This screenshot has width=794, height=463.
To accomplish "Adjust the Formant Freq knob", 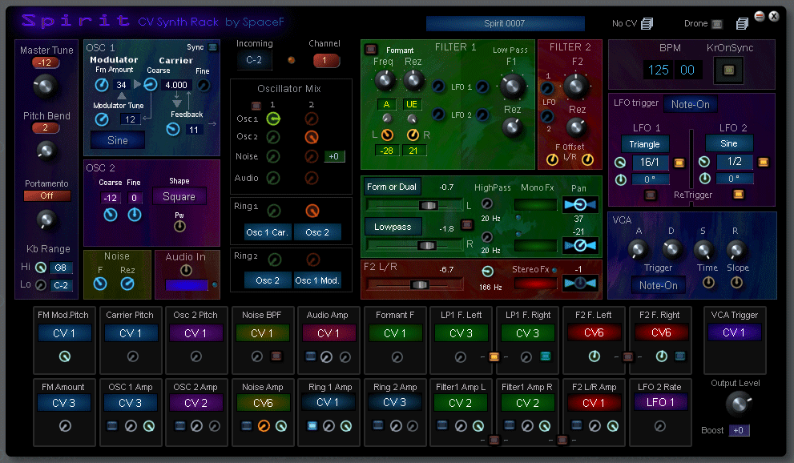I will pos(385,79).
